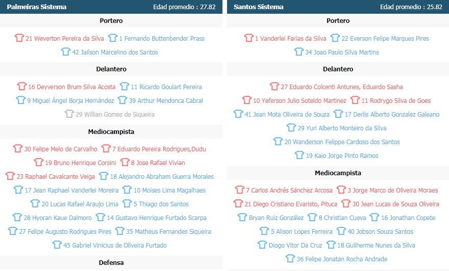Click blue jersey icon beside Bryan Ruiz González

(x=242, y=218)
